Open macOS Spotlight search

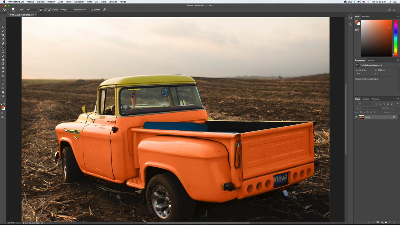point(390,2)
